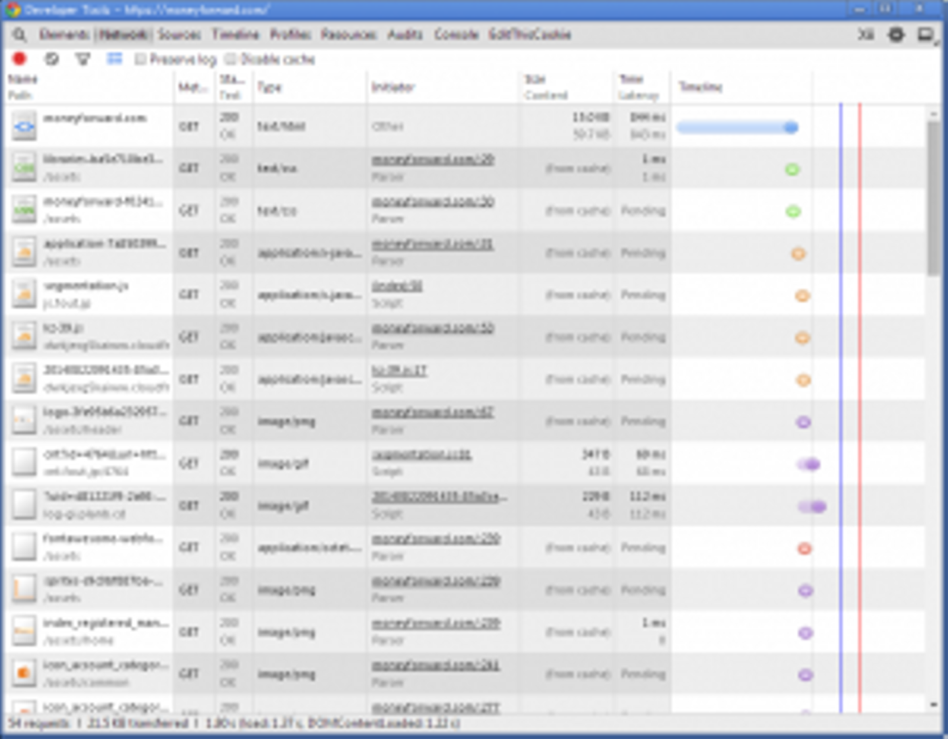Click the magnifier search icon in DevTools toolbar
The width and height of the screenshot is (948, 739).
pyautogui.click(x=20, y=35)
